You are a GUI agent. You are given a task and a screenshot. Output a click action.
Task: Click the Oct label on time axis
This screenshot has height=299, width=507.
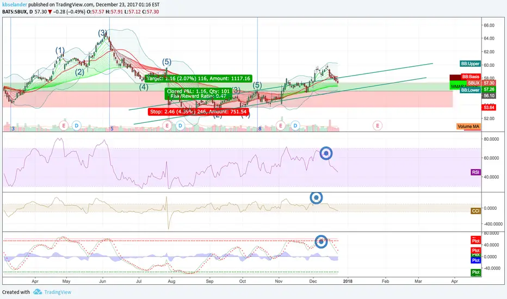(x=243, y=281)
